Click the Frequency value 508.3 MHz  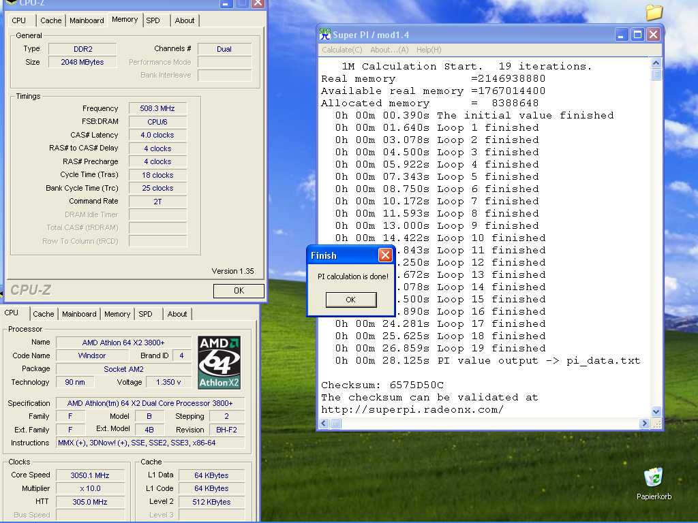(157, 108)
